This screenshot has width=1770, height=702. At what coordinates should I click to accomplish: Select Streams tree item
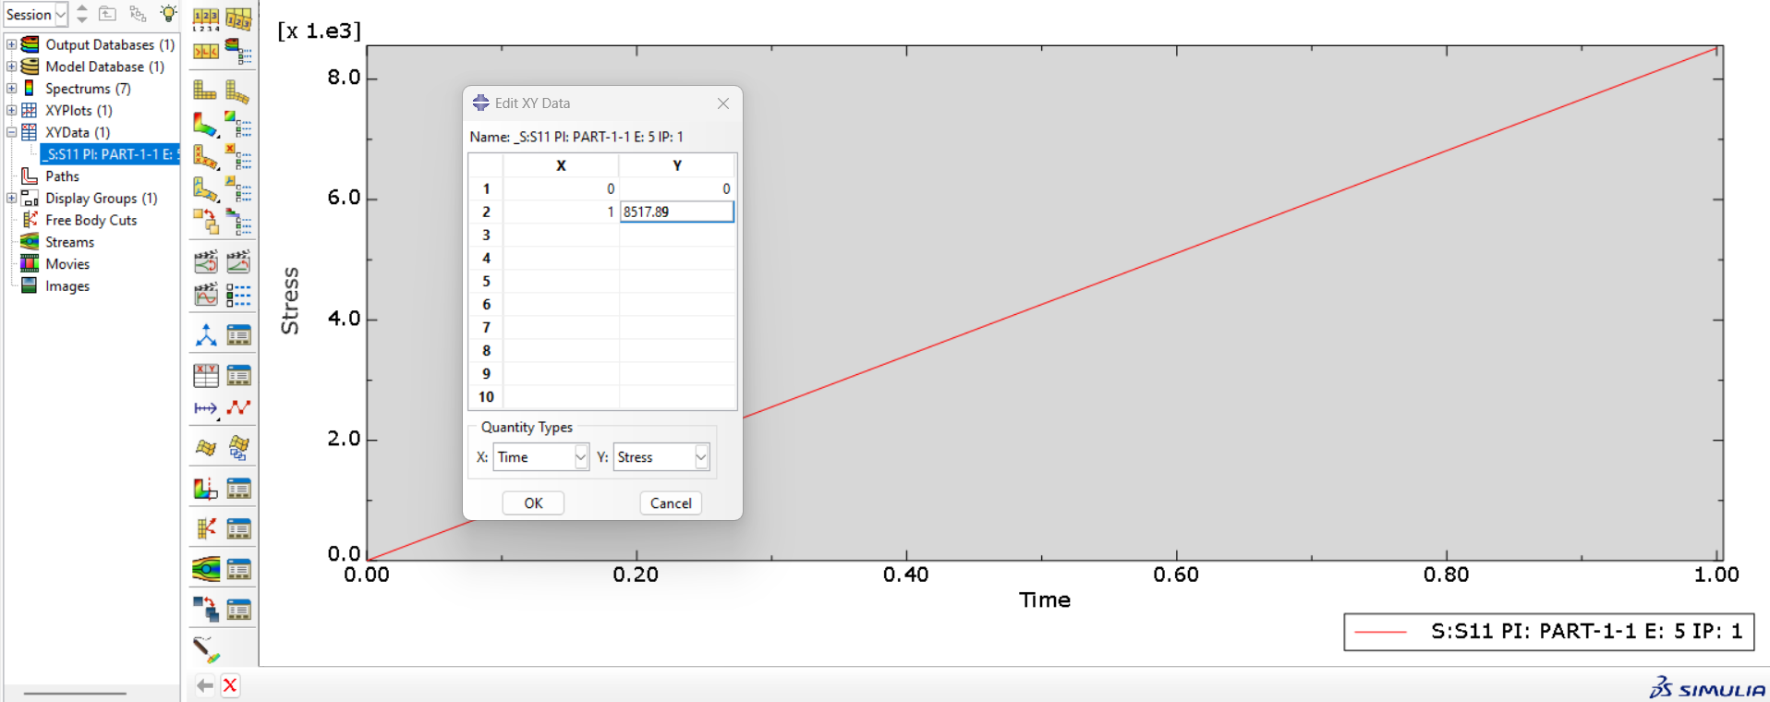tap(69, 242)
